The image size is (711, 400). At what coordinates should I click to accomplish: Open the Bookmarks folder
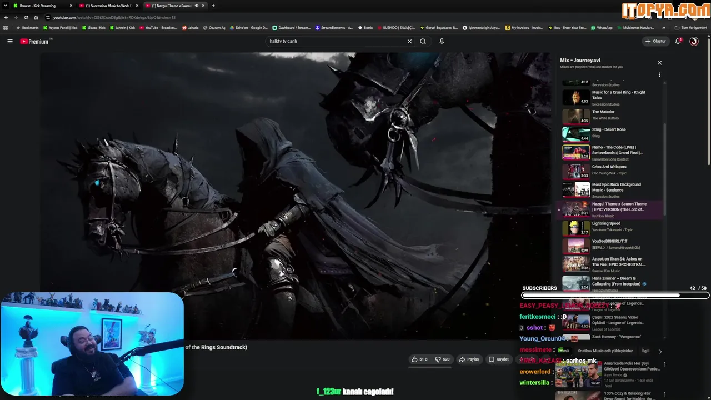(x=28, y=27)
